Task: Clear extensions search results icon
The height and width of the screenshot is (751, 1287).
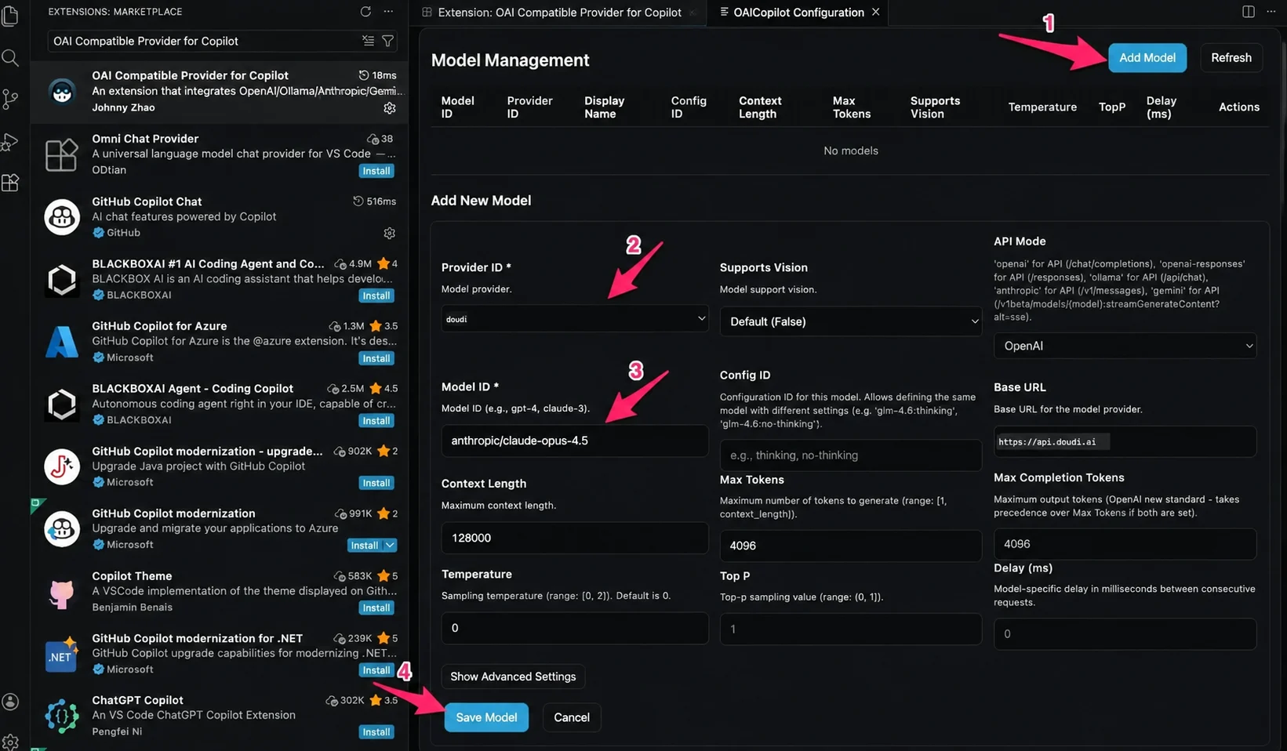Action: (x=368, y=41)
